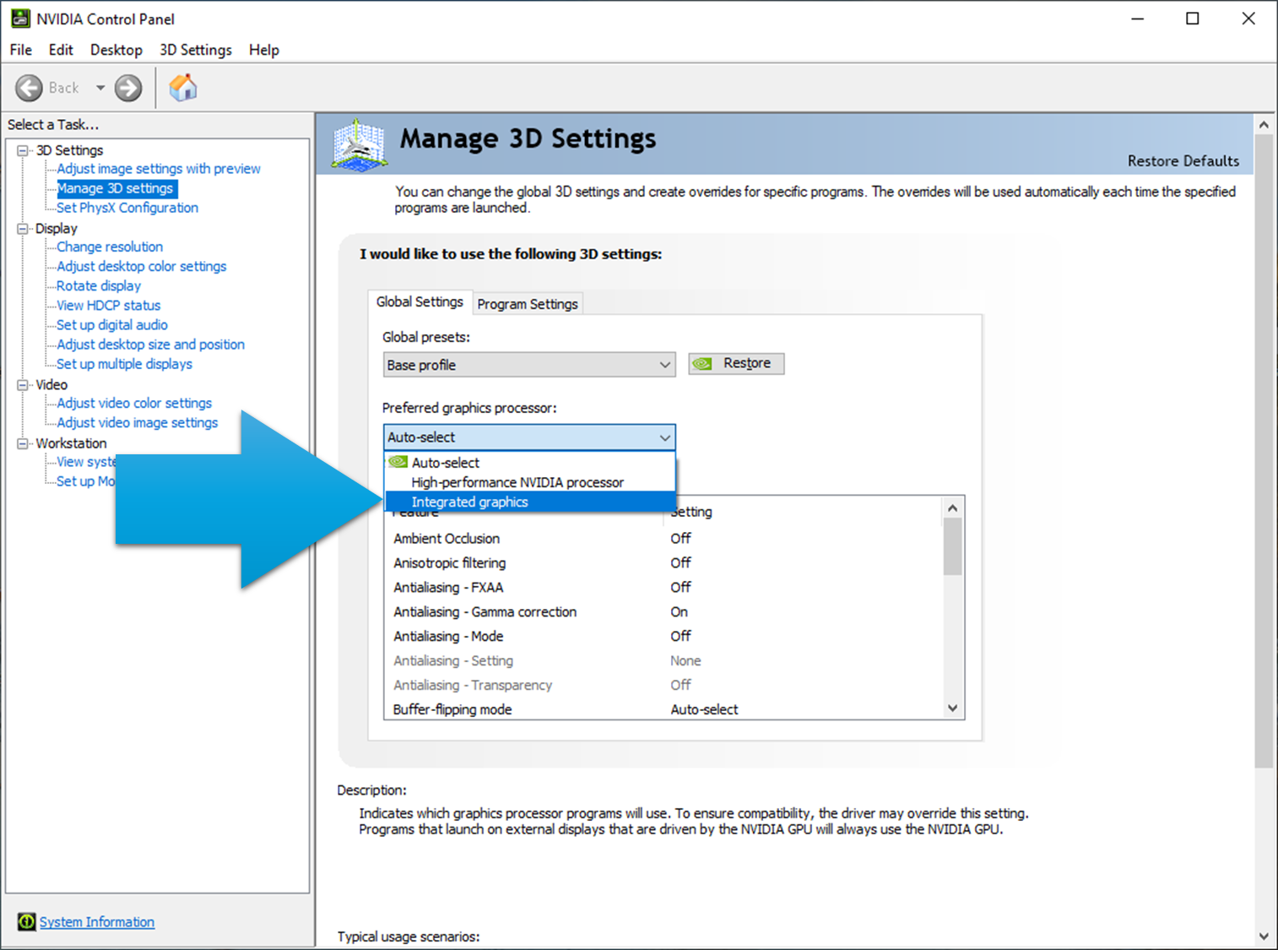This screenshot has width=1278, height=950.
Task: Click the settings list scrollbar thumb
Action: click(952, 546)
